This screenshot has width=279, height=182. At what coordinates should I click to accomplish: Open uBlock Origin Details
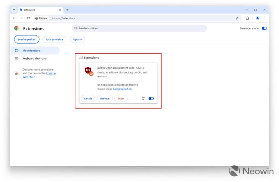coord(88,99)
